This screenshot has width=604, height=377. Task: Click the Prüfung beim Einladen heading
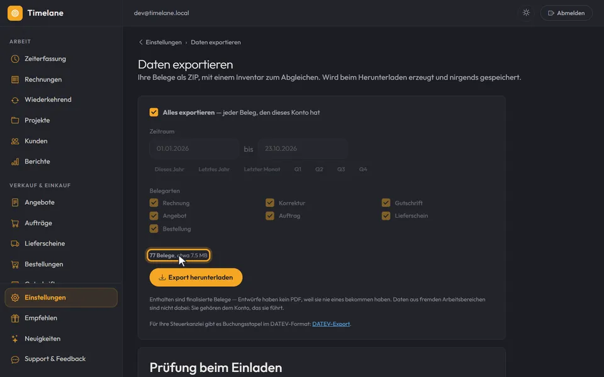click(x=216, y=368)
